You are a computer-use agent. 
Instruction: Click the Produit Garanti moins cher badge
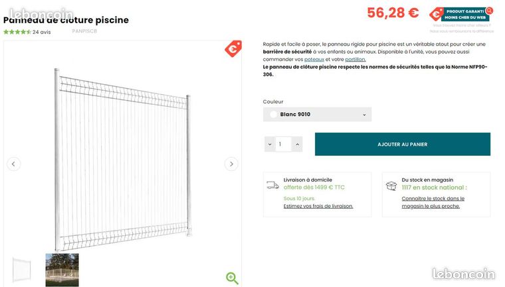click(461, 14)
